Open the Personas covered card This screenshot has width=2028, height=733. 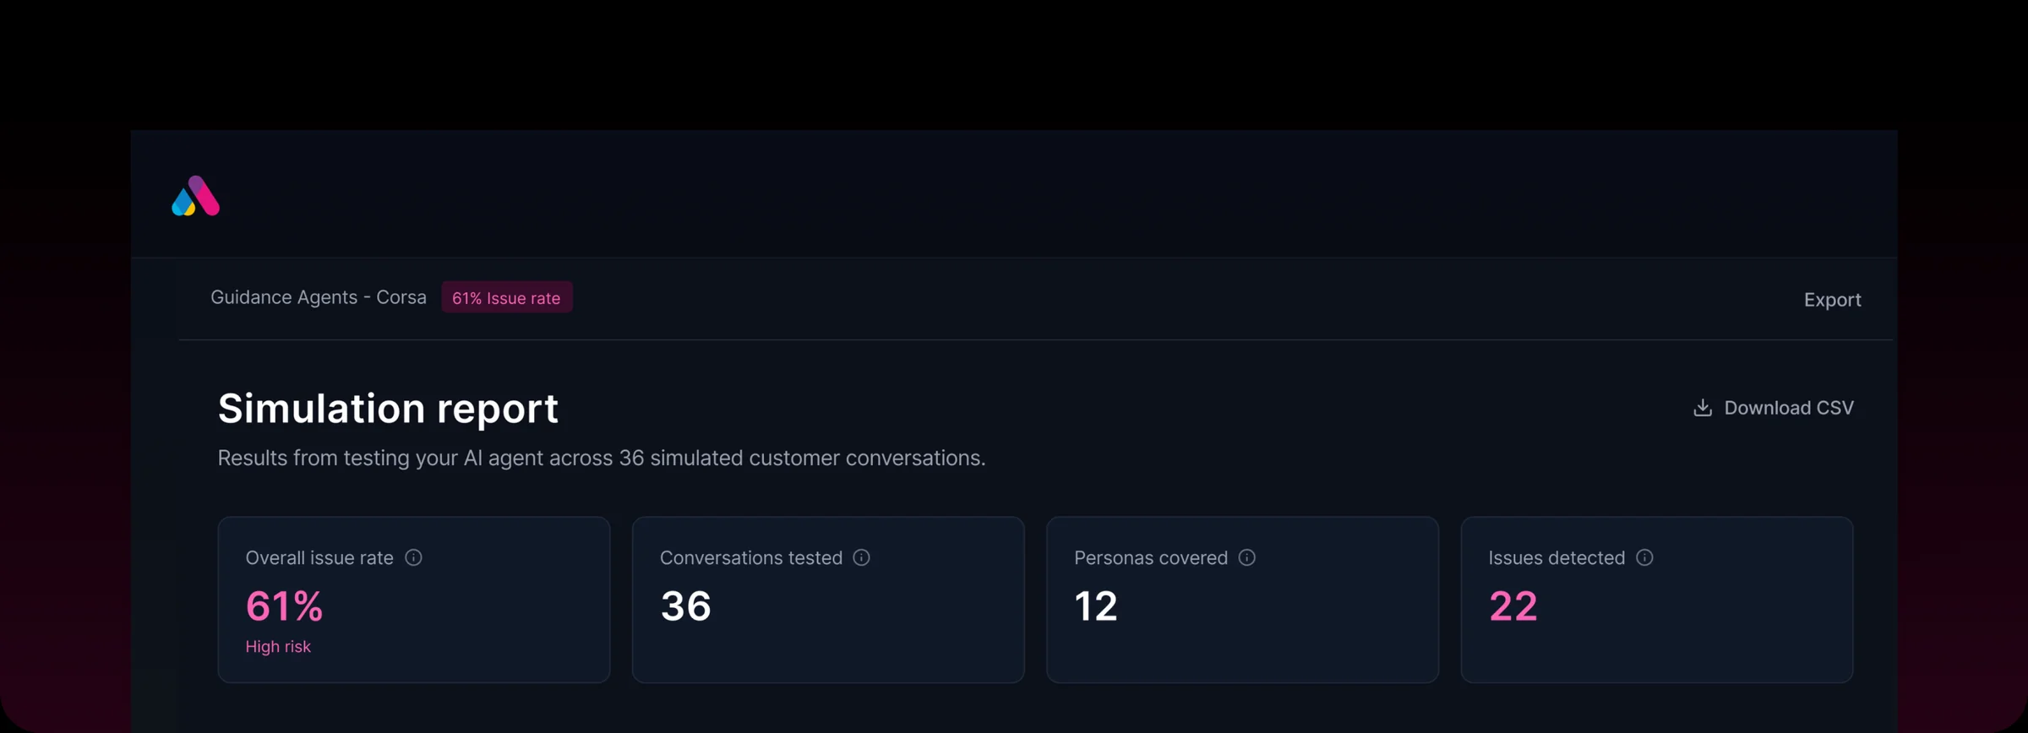(1242, 600)
